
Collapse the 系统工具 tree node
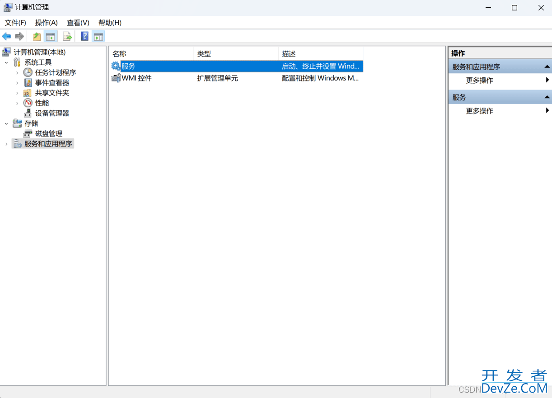click(x=6, y=62)
